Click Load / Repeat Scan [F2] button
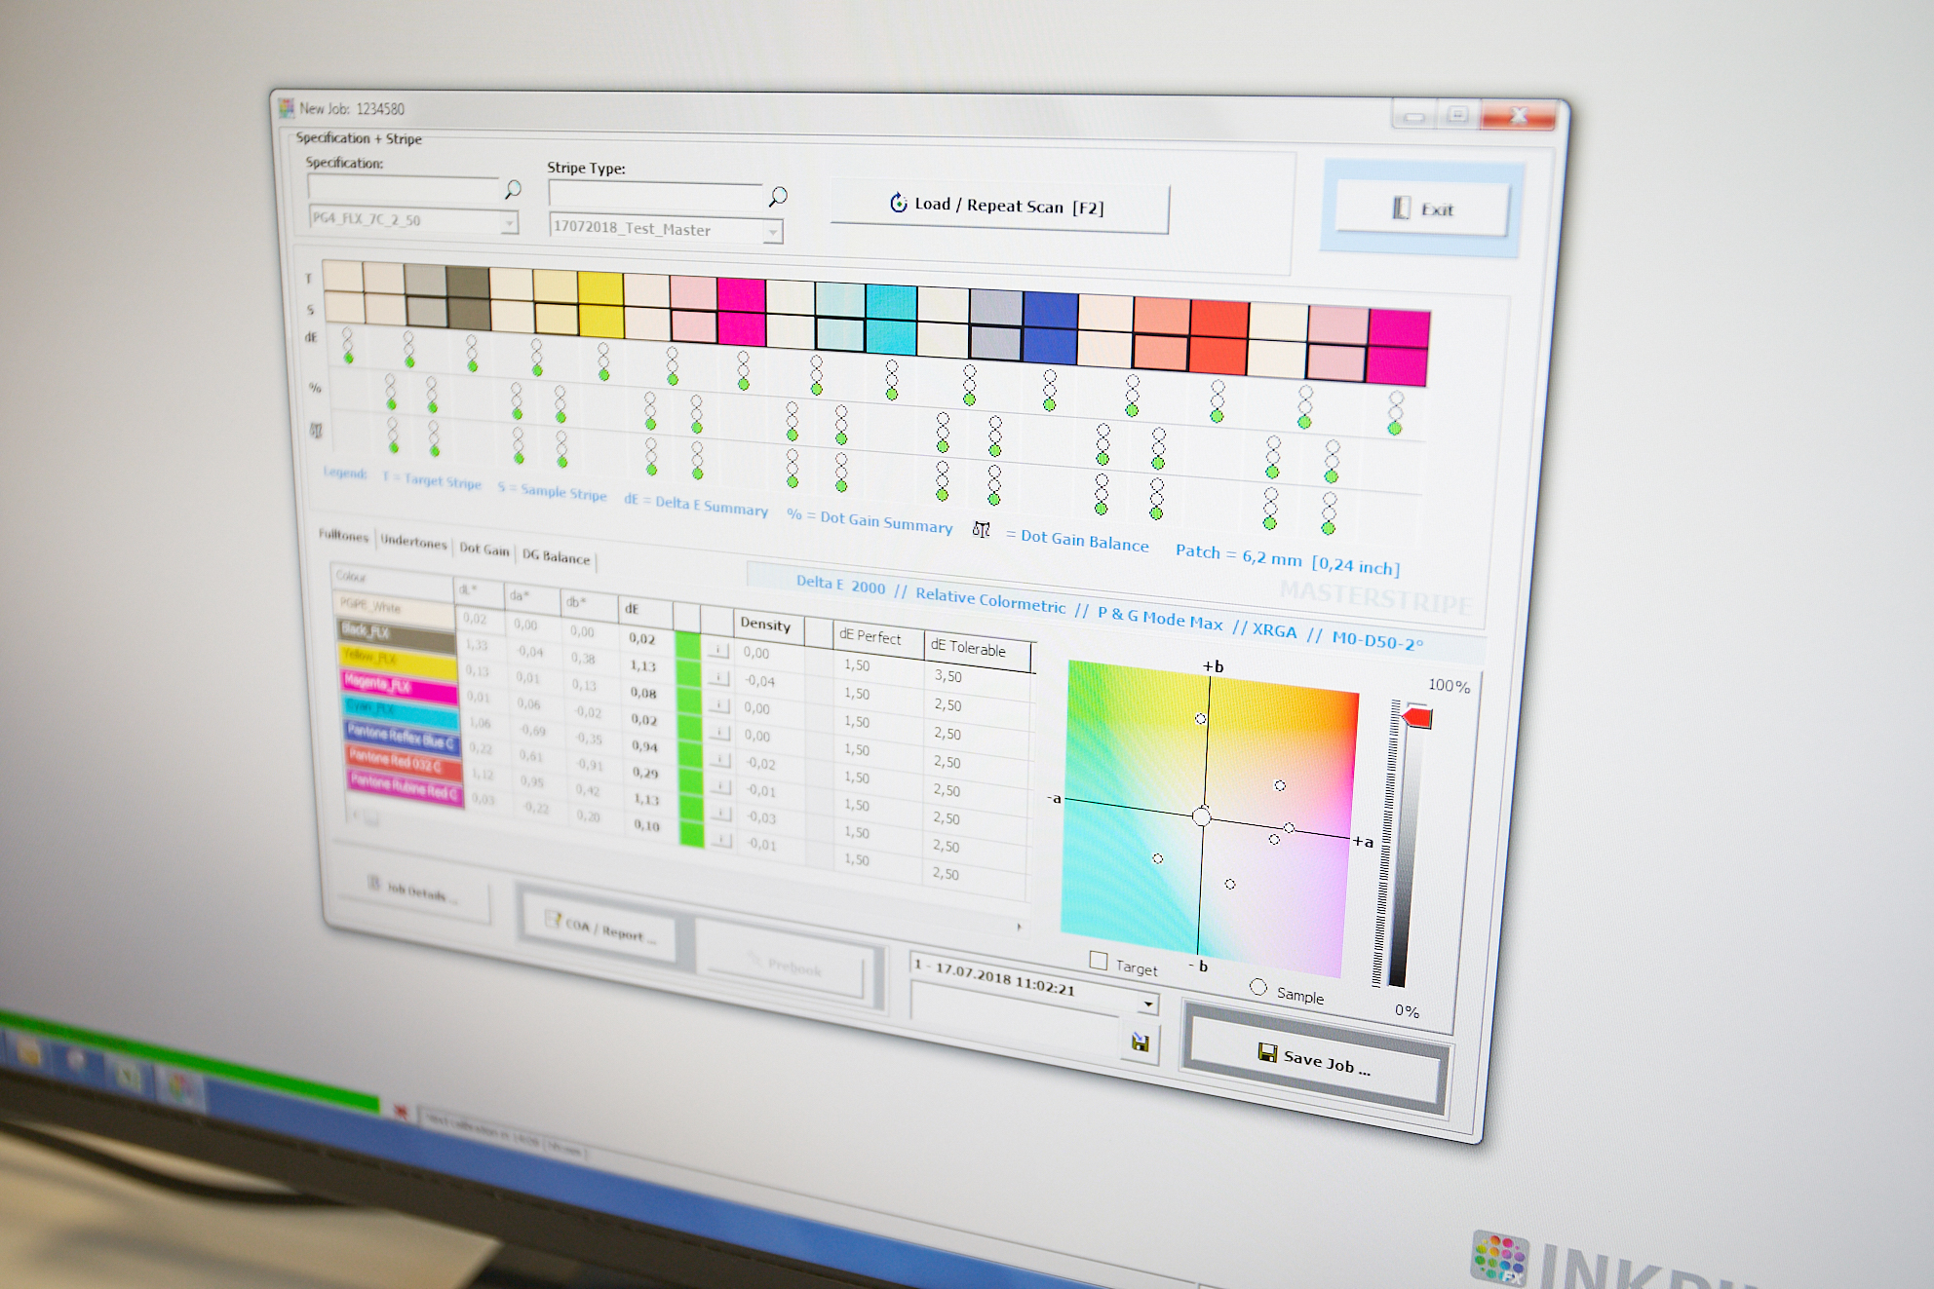 pos(999,206)
